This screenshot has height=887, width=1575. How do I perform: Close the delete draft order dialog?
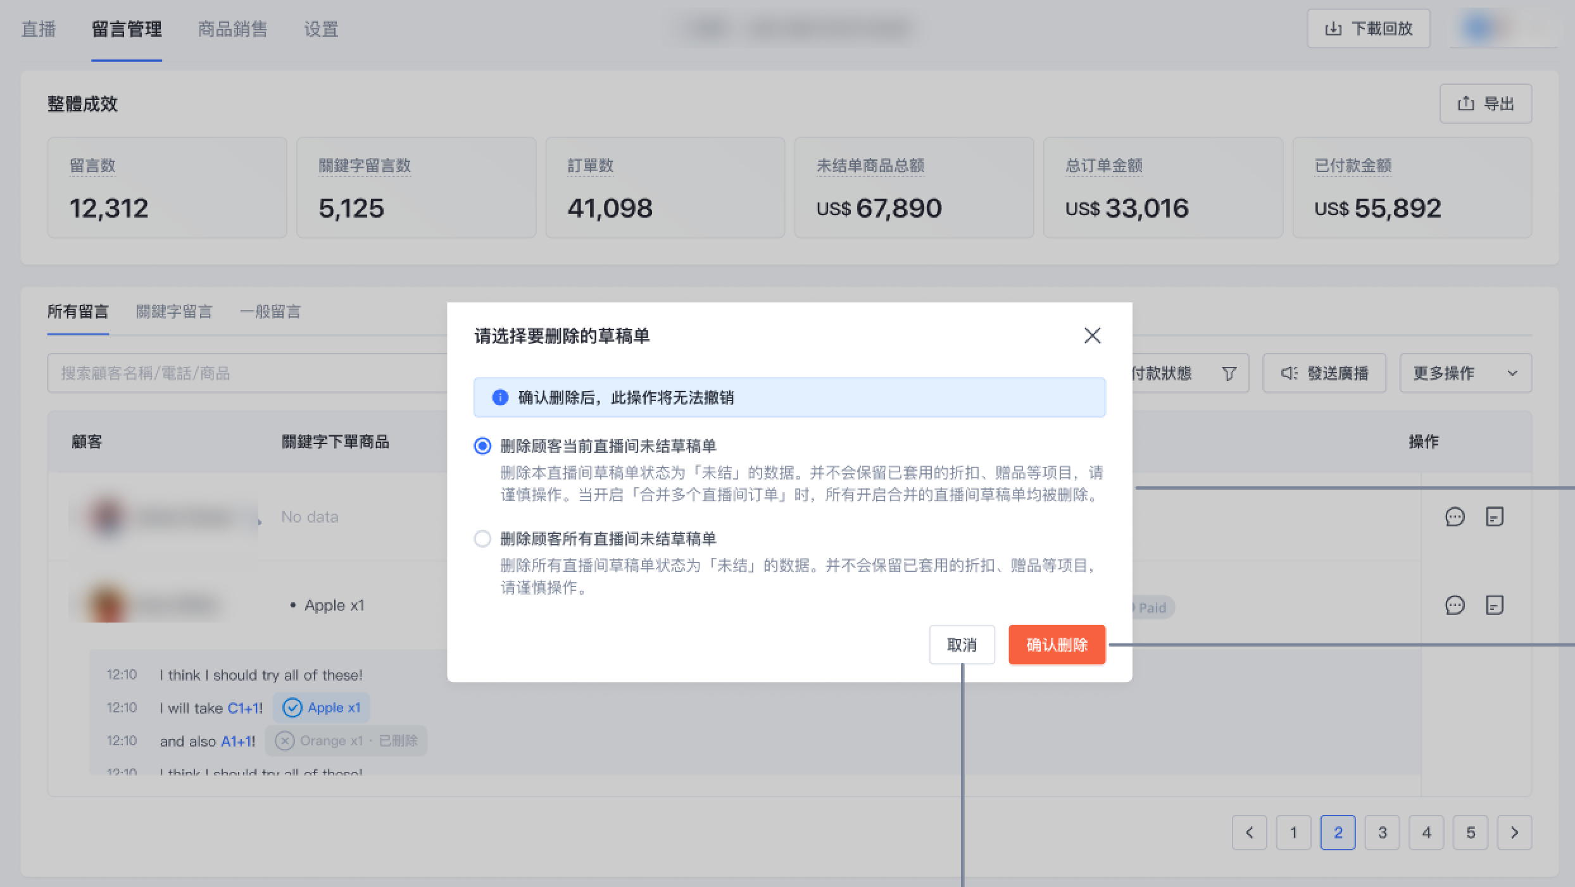coord(1092,335)
